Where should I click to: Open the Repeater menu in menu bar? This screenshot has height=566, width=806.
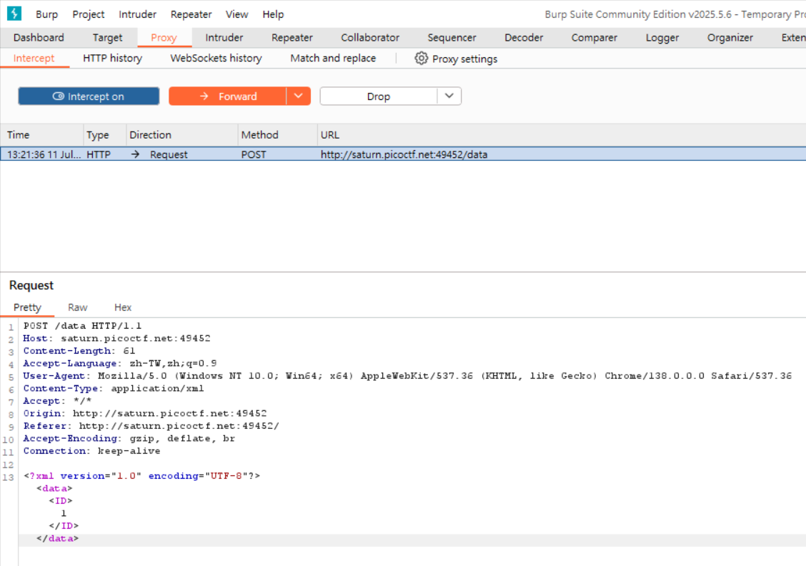191,14
